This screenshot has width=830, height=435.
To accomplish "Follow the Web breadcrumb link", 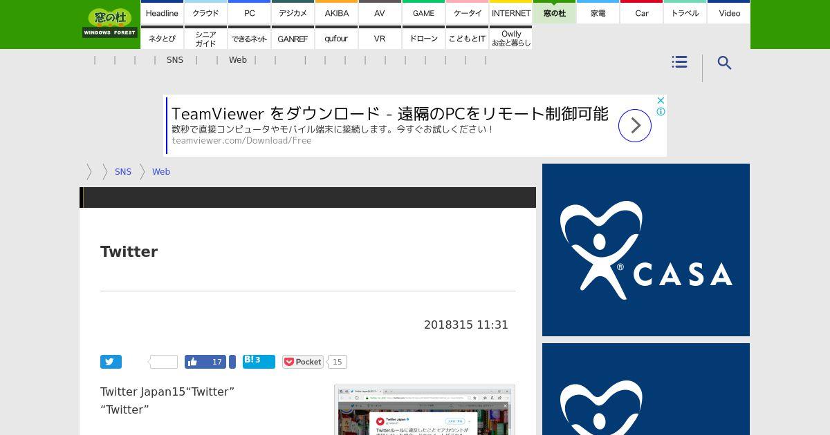I will 161,172.
